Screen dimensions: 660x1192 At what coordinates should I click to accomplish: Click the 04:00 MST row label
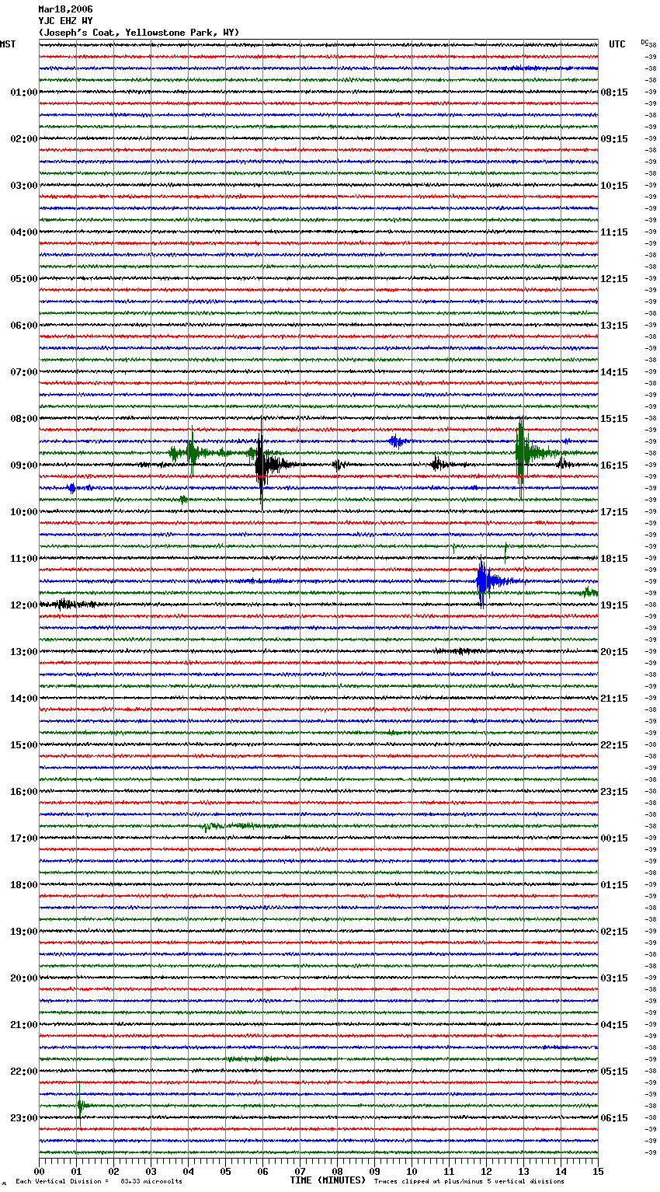tap(24, 232)
